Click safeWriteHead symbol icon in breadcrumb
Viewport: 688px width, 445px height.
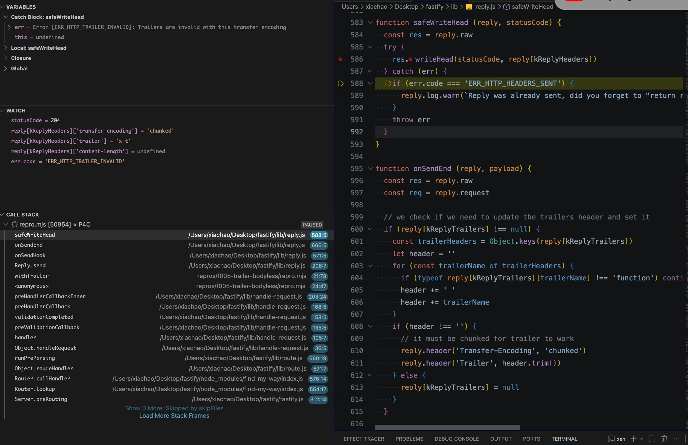[x=506, y=7]
